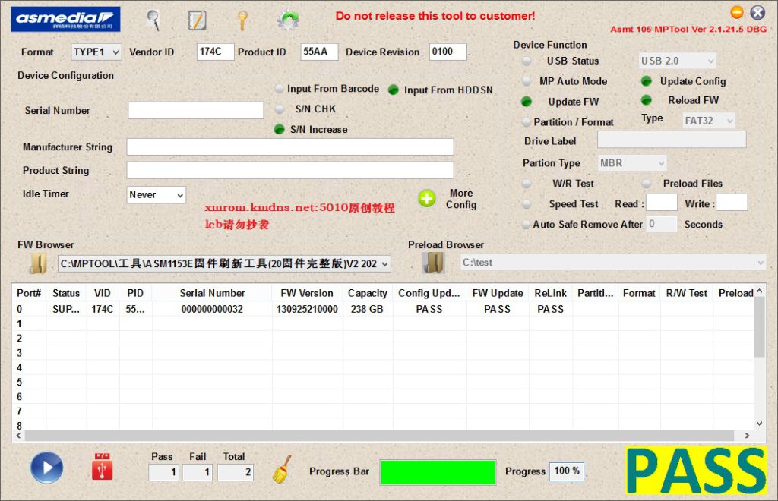
Task: Select Input From Barcode radio option
Action: click(x=280, y=89)
